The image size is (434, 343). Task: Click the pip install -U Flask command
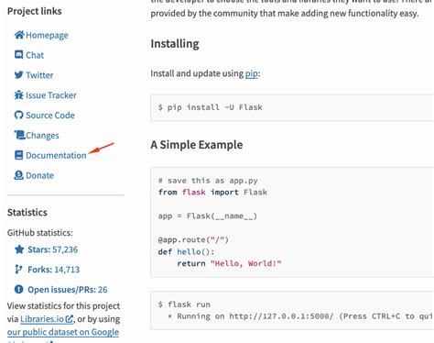211,107
